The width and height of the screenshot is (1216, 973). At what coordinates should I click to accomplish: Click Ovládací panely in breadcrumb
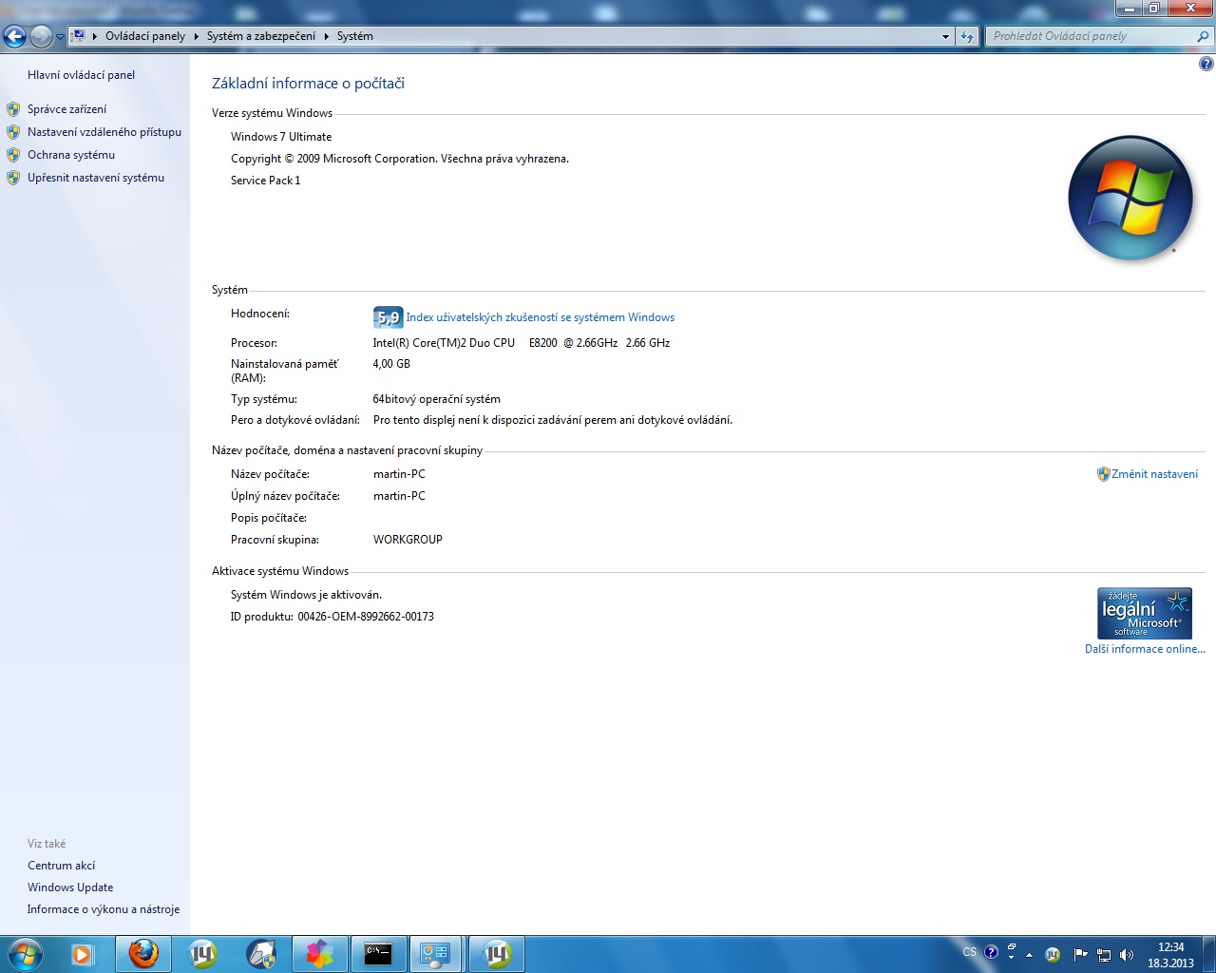(145, 36)
